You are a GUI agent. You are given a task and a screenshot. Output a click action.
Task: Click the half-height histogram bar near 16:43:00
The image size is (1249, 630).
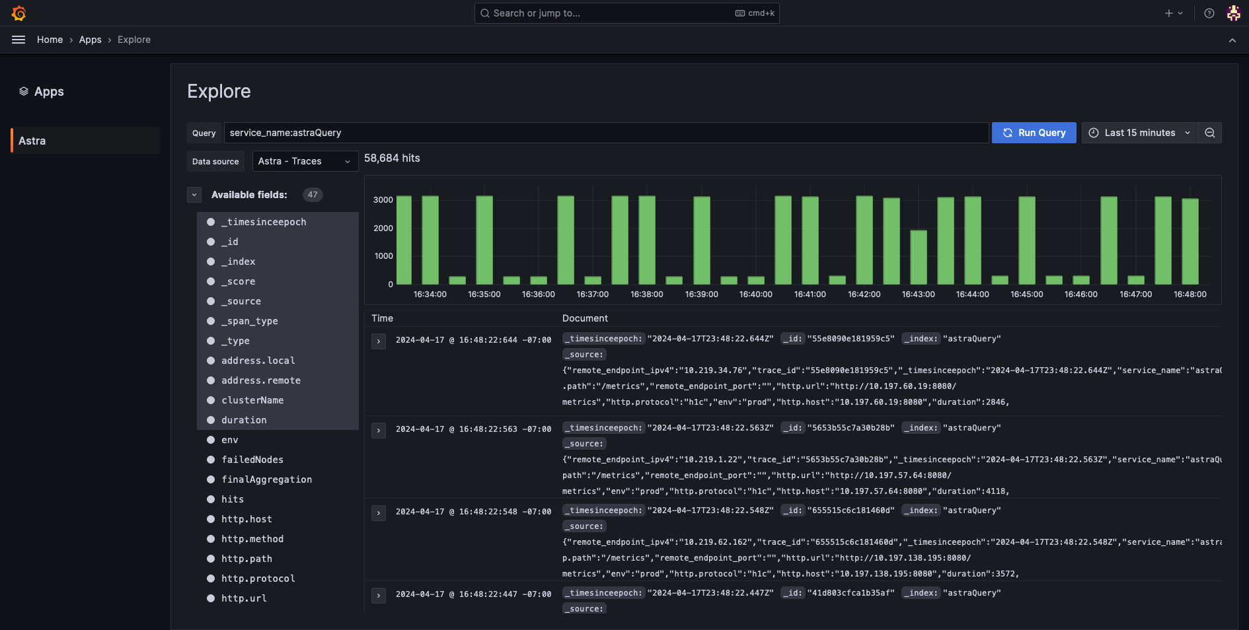pos(919,258)
